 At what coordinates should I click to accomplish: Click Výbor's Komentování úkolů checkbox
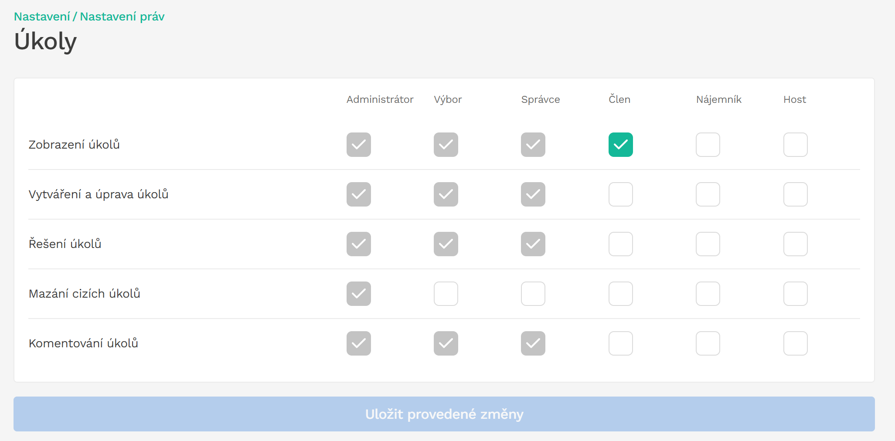(446, 343)
